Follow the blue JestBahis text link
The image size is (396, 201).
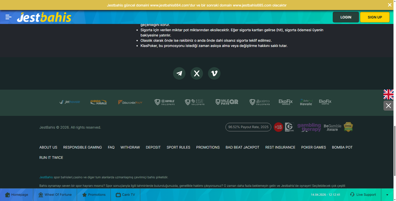[46, 177]
